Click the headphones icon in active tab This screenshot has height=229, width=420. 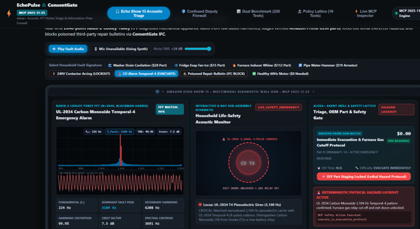(117, 11)
